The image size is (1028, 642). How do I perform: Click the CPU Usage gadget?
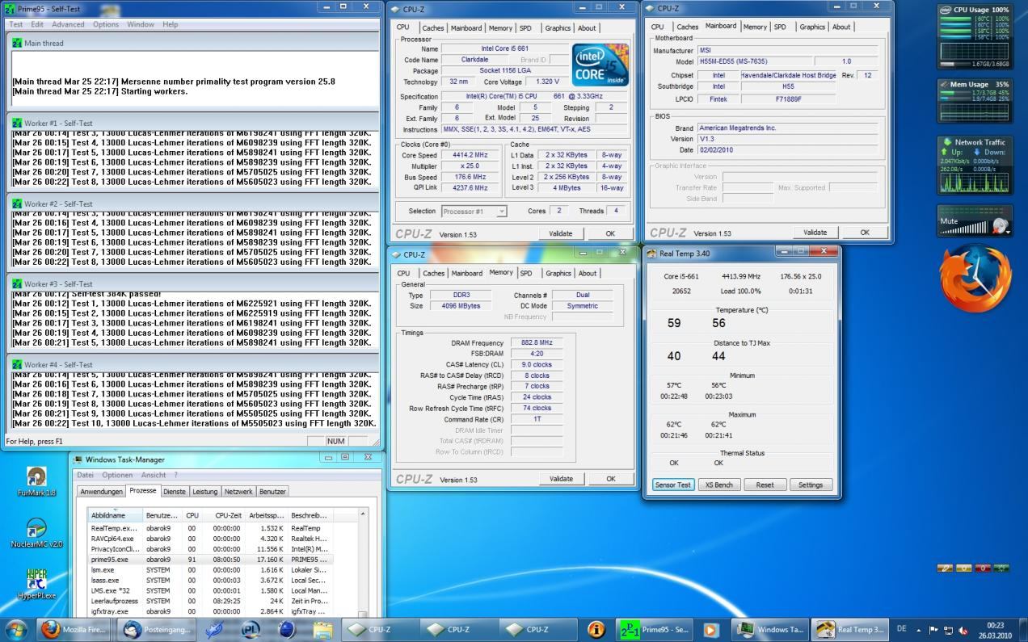pyautogui.click(x=974, y=36)
